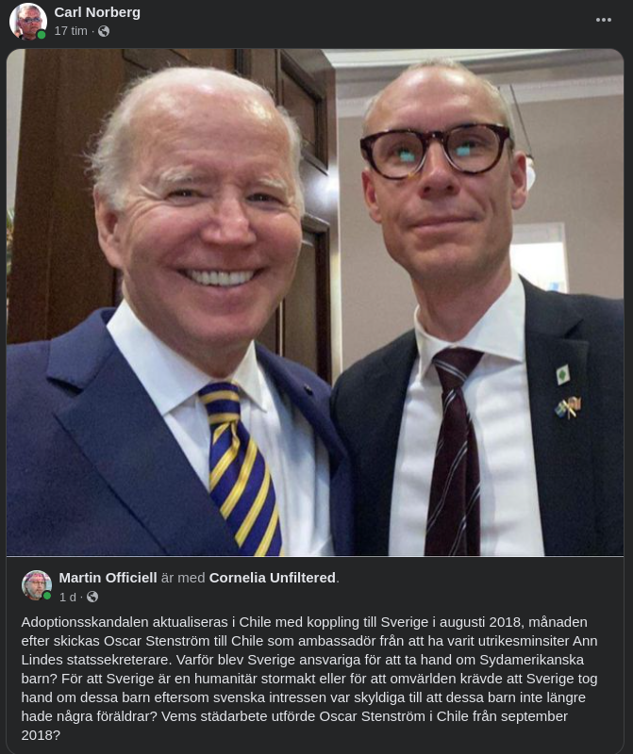Screen dimensions: 633x754
Task: Open the three-dot post options menu
Action: click(603, 20)
